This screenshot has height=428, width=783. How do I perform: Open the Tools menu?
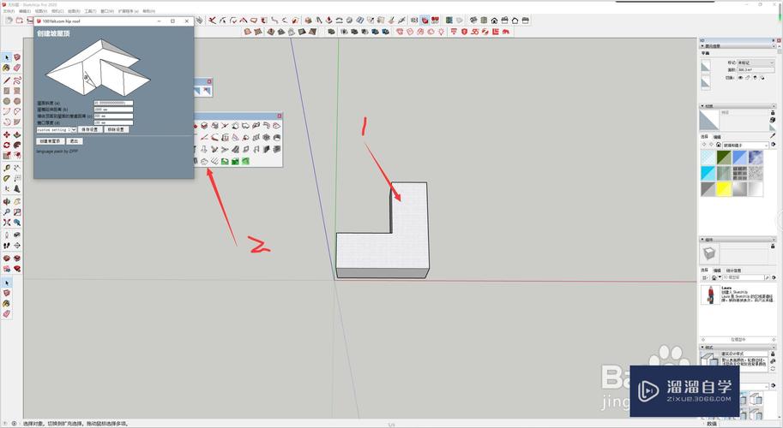(x=90, y=10)
